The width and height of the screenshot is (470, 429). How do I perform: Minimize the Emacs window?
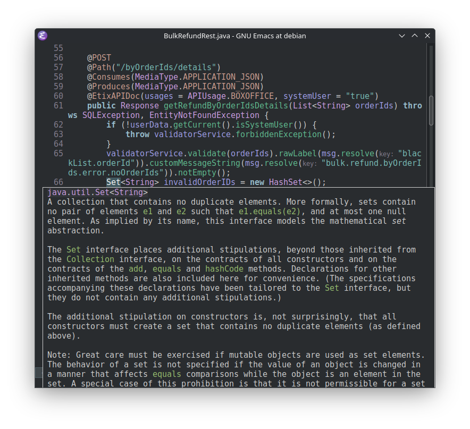tap(402, 36)
